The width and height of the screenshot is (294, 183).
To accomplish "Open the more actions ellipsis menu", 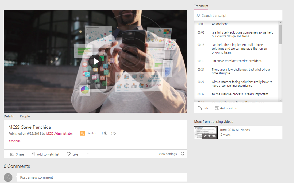I will click(87, 154).
